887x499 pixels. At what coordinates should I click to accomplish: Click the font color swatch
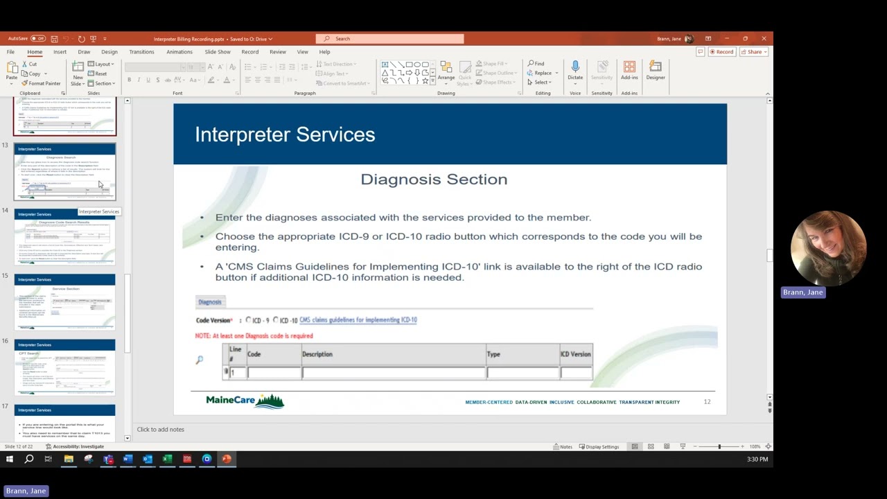(x=226, y=80)
